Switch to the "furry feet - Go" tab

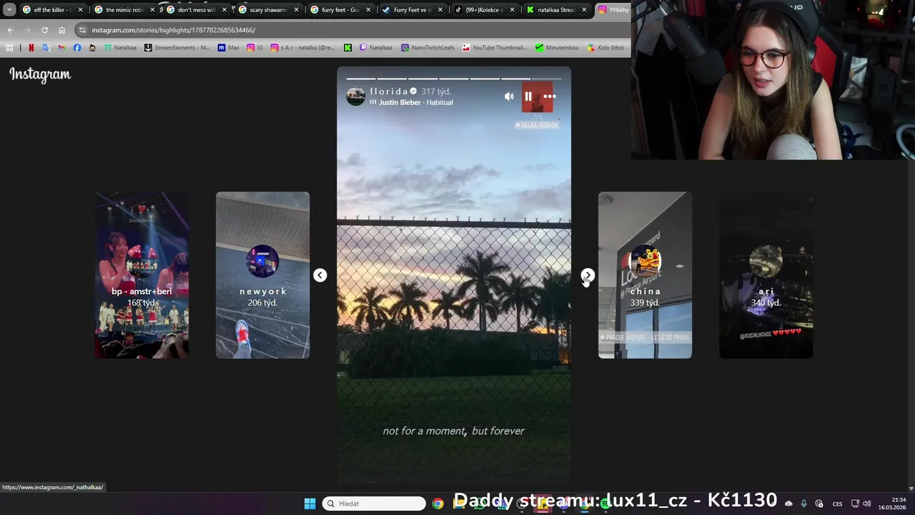(x=341, y=10)
